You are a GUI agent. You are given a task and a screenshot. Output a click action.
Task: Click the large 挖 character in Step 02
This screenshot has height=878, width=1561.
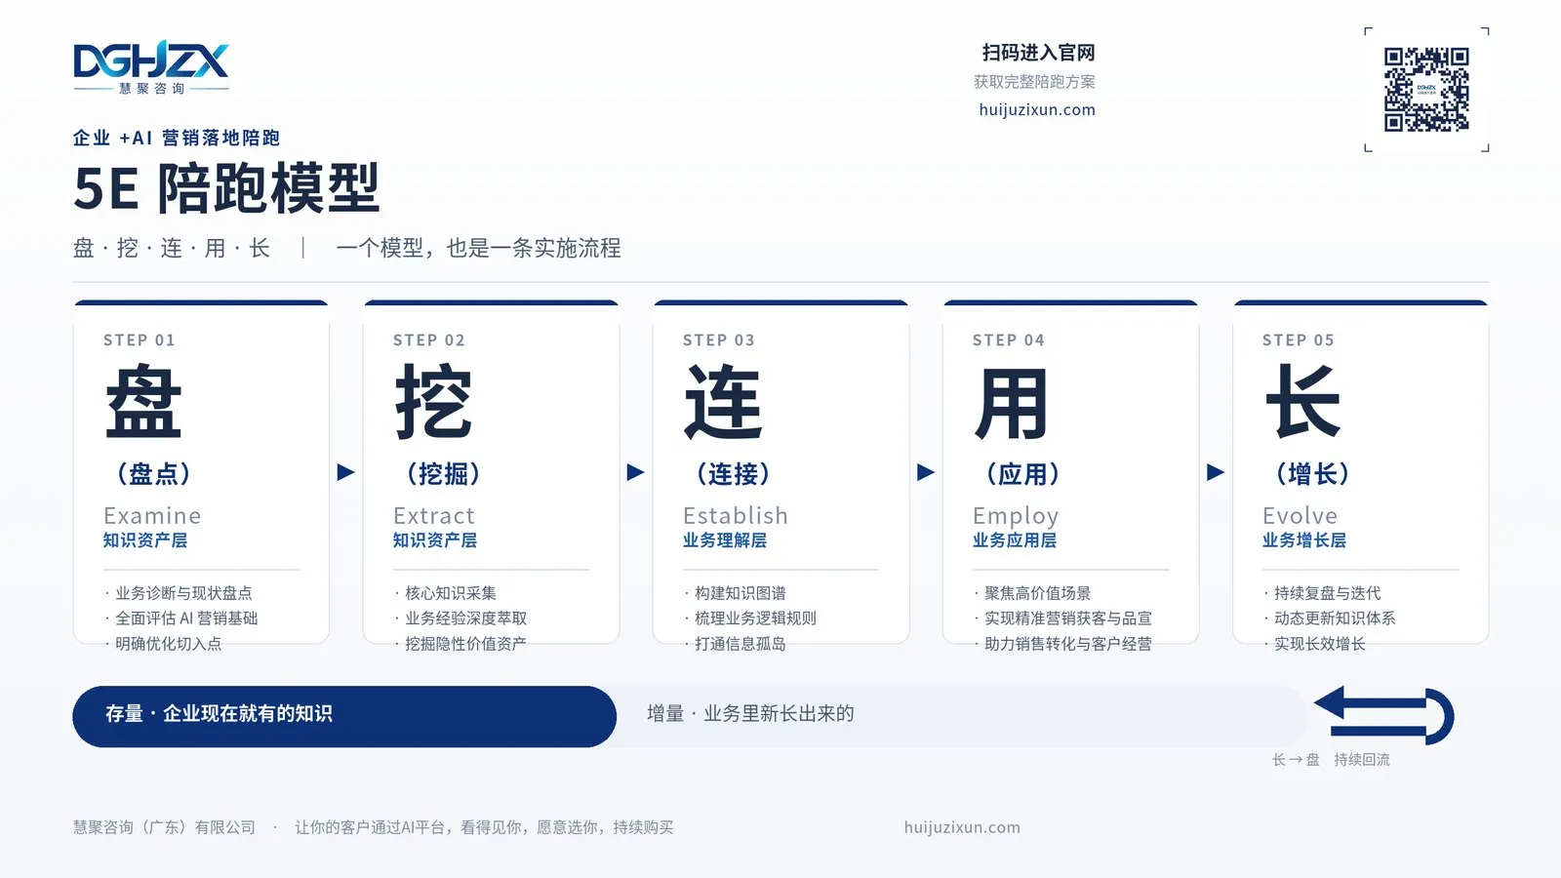pyautogui.click(x=433, y=402)
